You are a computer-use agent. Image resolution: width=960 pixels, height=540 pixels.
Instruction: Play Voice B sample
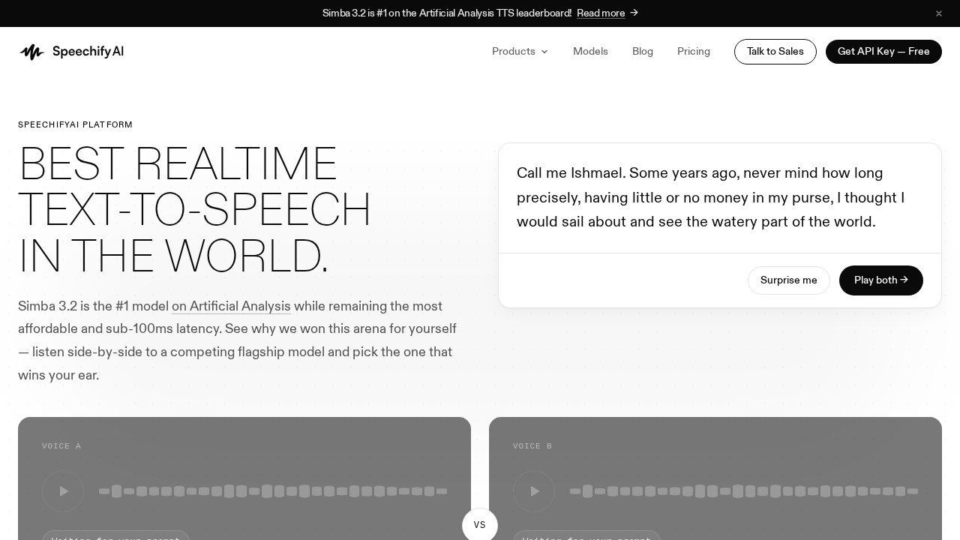(x=534, y=491)
